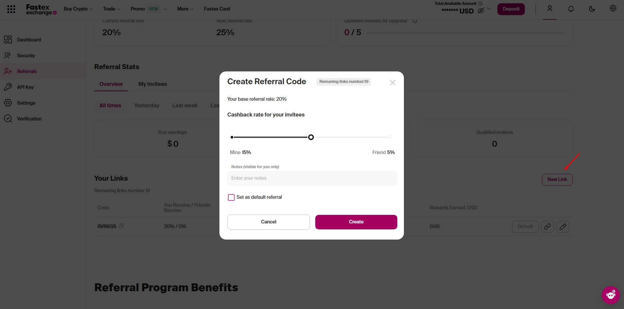The height and width of the screenshot is (309, 624).
Task: Click the cashback rate slider handle
Action: (x=311, y=137)
